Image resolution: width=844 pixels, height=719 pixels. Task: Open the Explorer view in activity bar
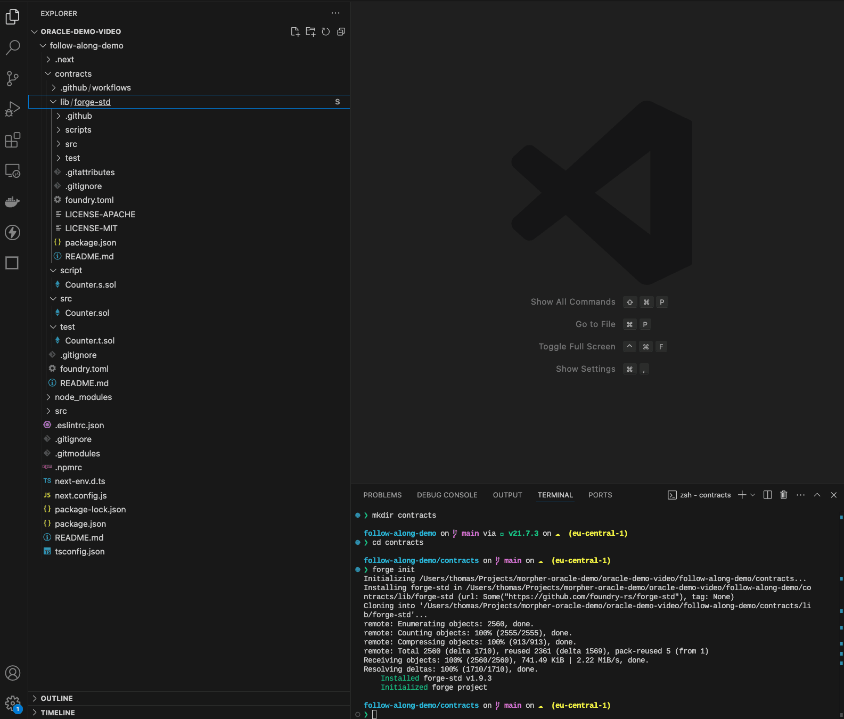click(x=13, y=17)
